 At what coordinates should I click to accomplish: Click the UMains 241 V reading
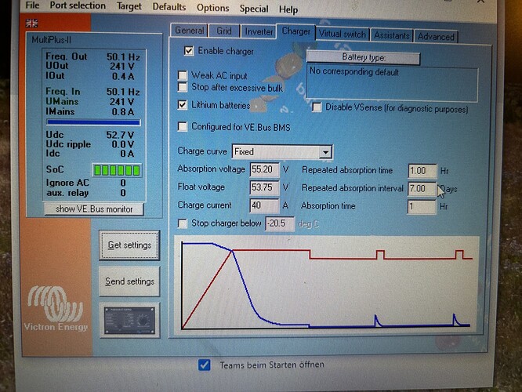(x=91, y=102)
